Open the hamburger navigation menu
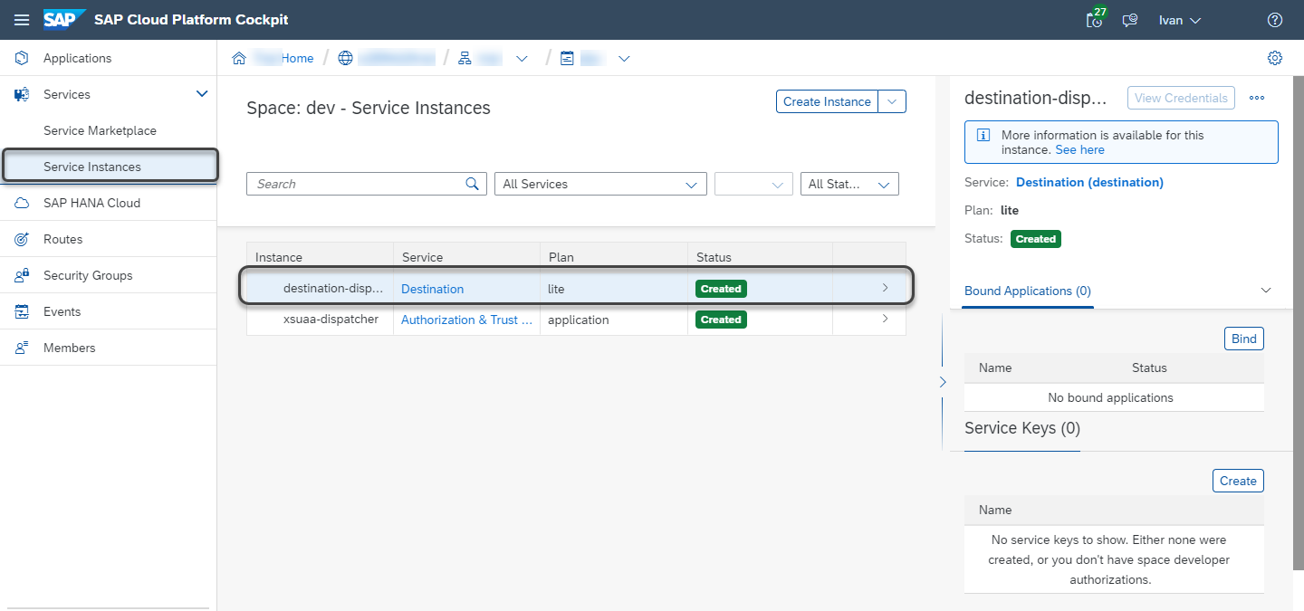1304x611 pixels. (x=22, y=20)
